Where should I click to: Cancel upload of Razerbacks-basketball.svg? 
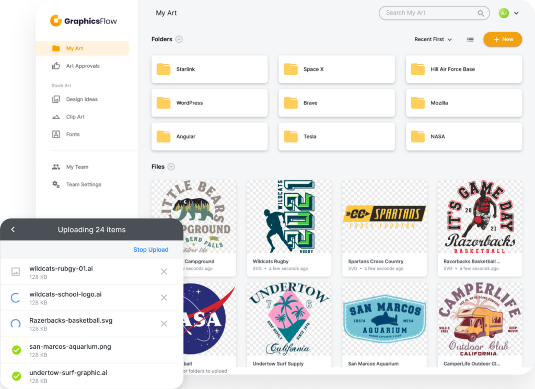point(164,324)
